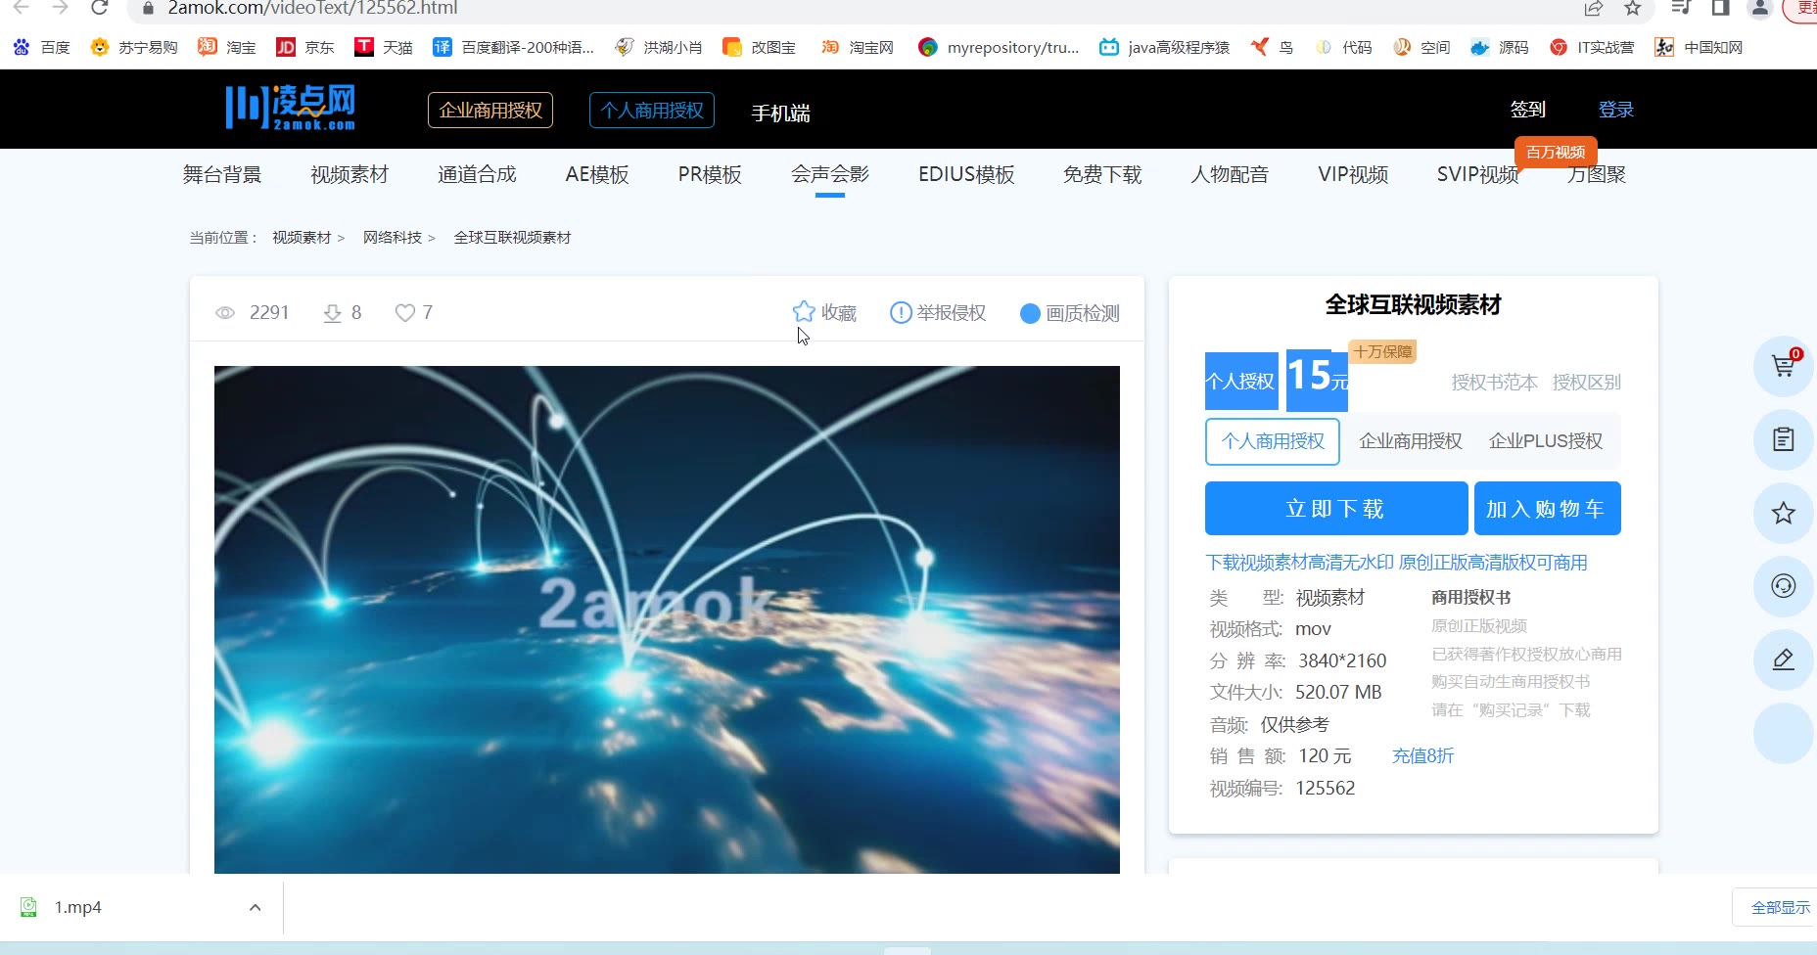This screenshot has height=955, width=1817.
Task: Open the 京东 bookmark
Action: [x=304, y=47]
